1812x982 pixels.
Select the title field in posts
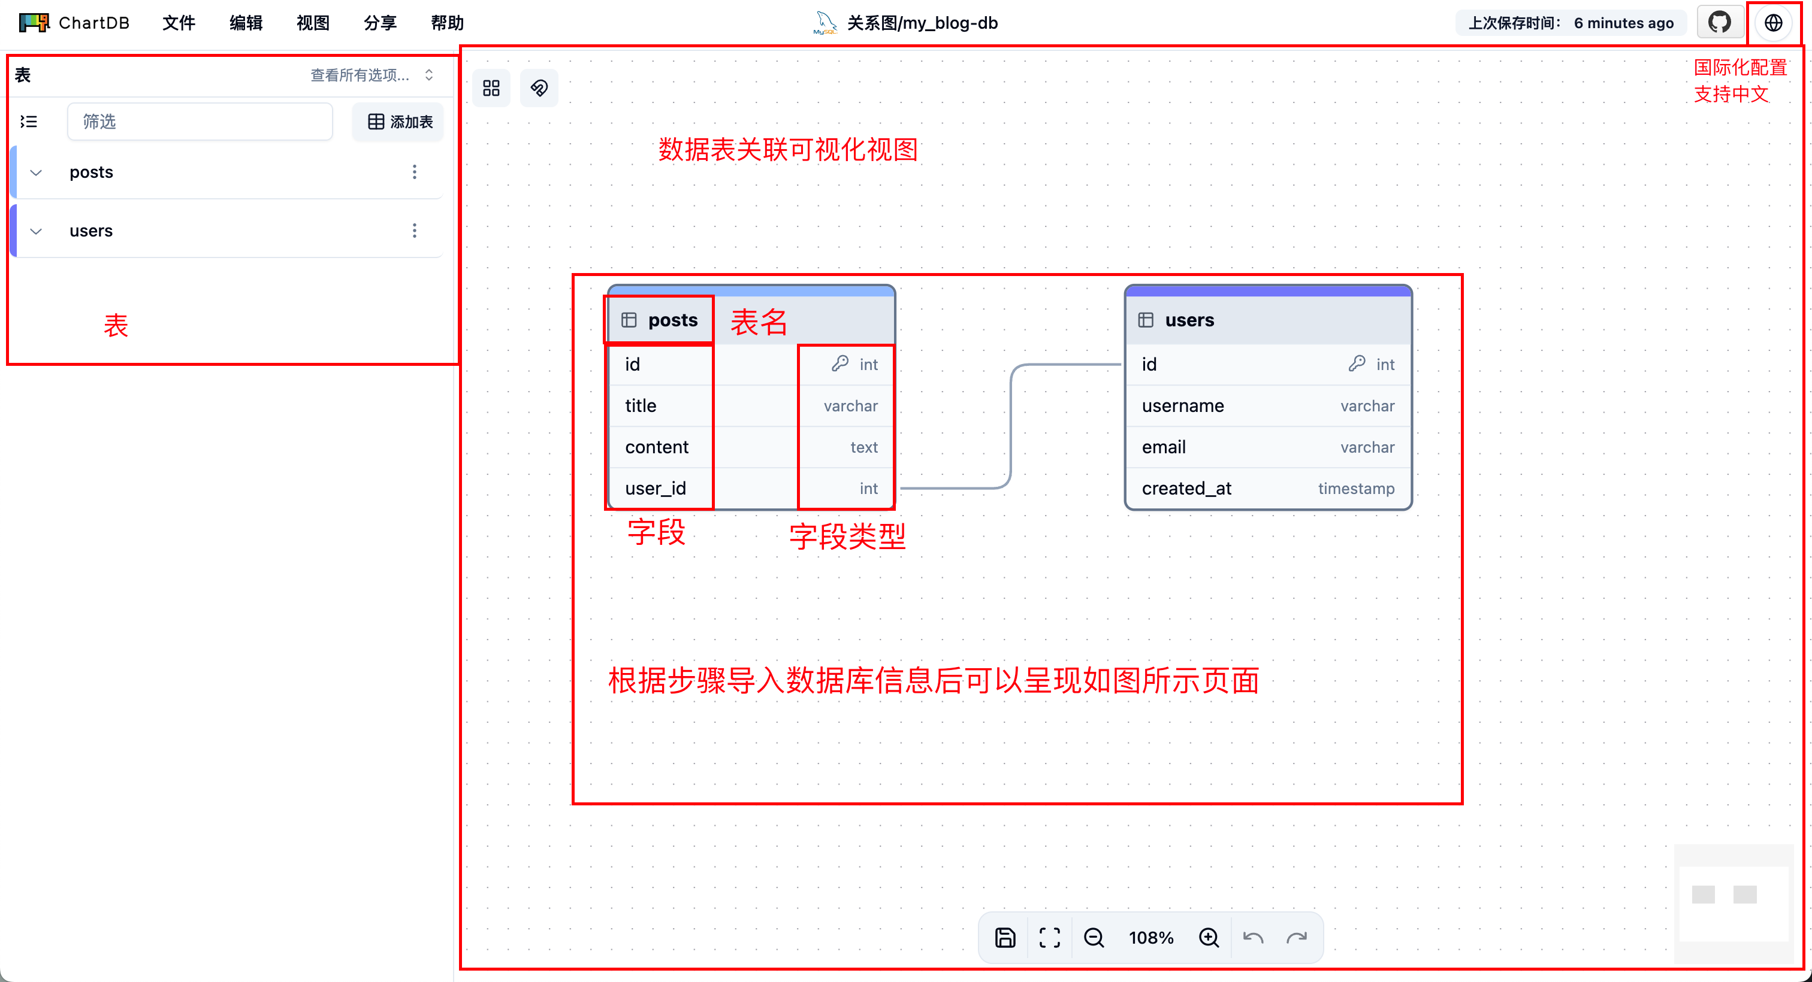[751, 405]
